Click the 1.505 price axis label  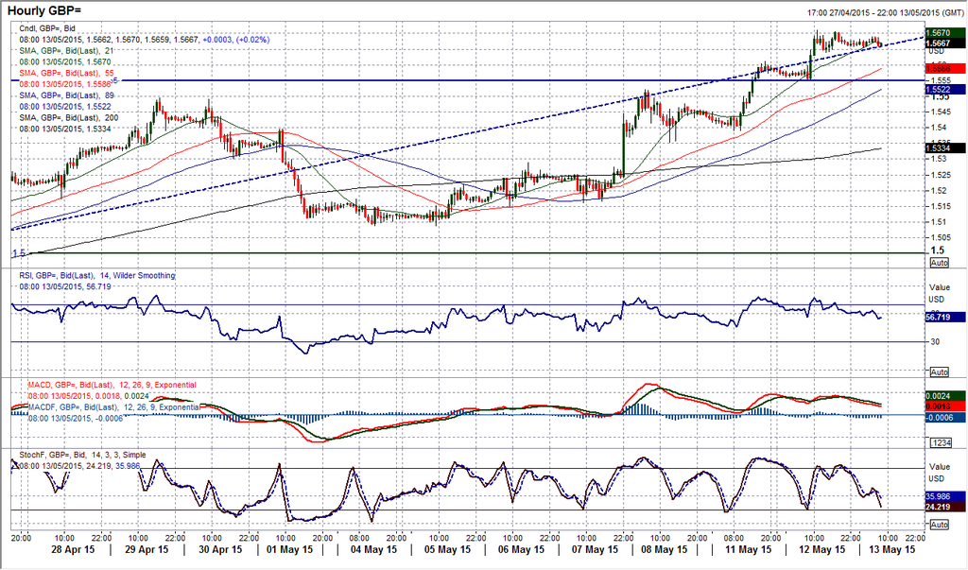(x=941, y=238)
